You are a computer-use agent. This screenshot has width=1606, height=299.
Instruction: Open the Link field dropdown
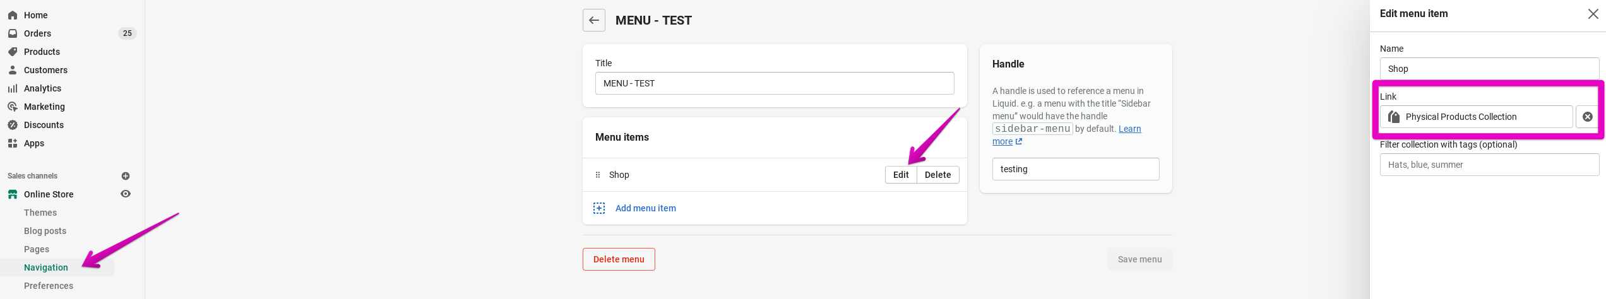click(x=1476, y=117)
